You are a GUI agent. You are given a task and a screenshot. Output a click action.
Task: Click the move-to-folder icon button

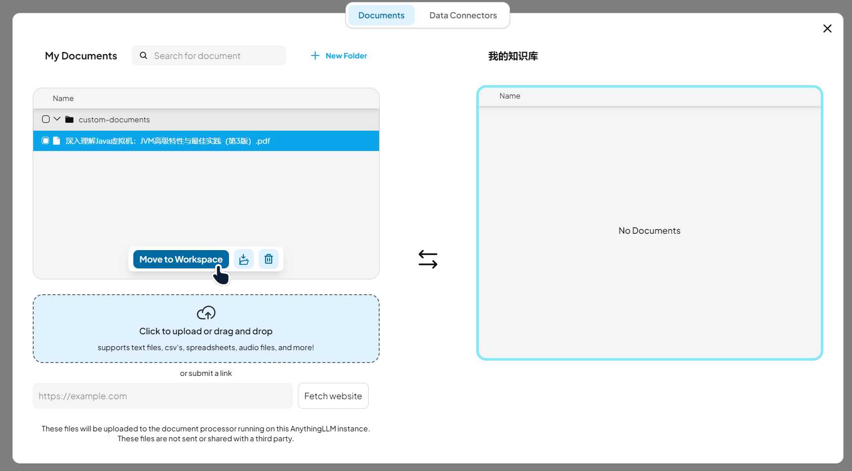tap(243, 259)
